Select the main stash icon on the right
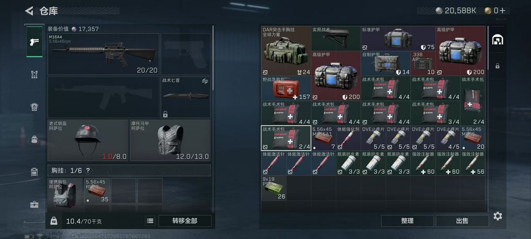Viewport: 531px width, 239px height. tap(497, 40)
